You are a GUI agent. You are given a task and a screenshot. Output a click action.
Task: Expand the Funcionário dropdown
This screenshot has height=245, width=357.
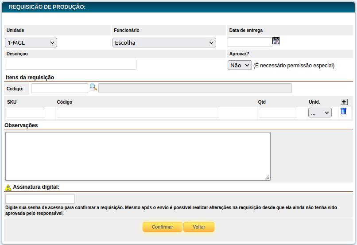pyautogui.click(x=164, y=43)
